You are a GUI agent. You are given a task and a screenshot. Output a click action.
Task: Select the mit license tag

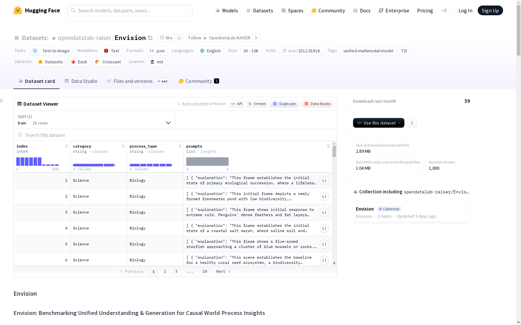tap(157, 62)
